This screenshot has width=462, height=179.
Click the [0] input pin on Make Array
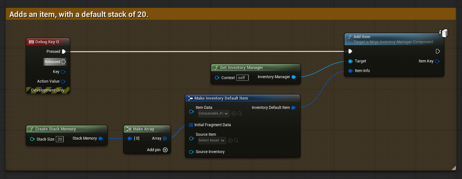pyautogui.click(x=130, y=139)
